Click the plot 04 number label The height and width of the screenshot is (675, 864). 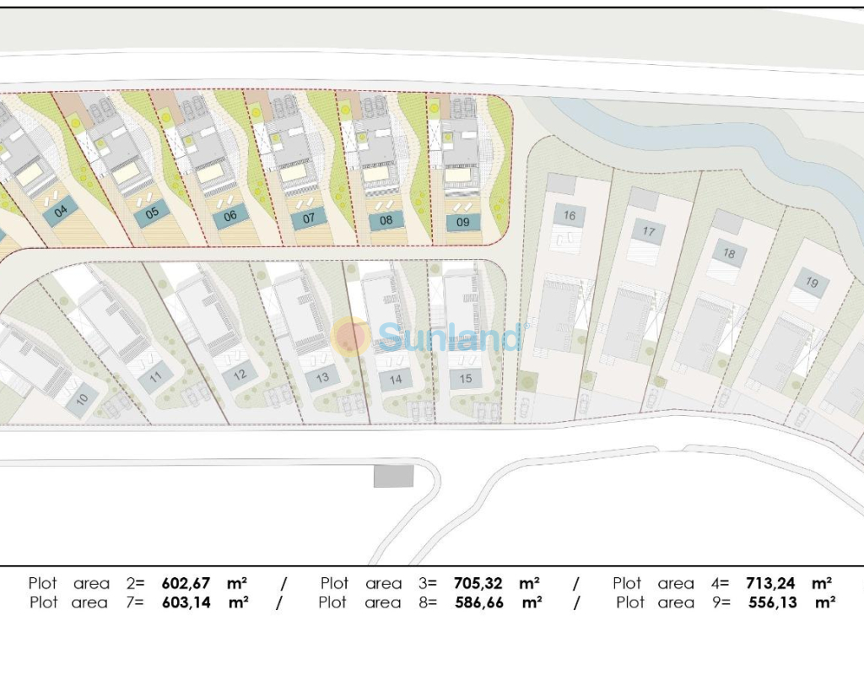(x=61, y=212)
